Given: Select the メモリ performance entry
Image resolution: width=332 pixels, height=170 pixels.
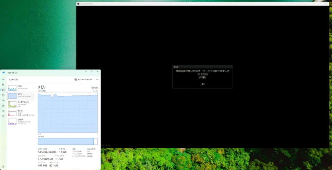Looking at the screenshot, I should [x=20, y=96].
